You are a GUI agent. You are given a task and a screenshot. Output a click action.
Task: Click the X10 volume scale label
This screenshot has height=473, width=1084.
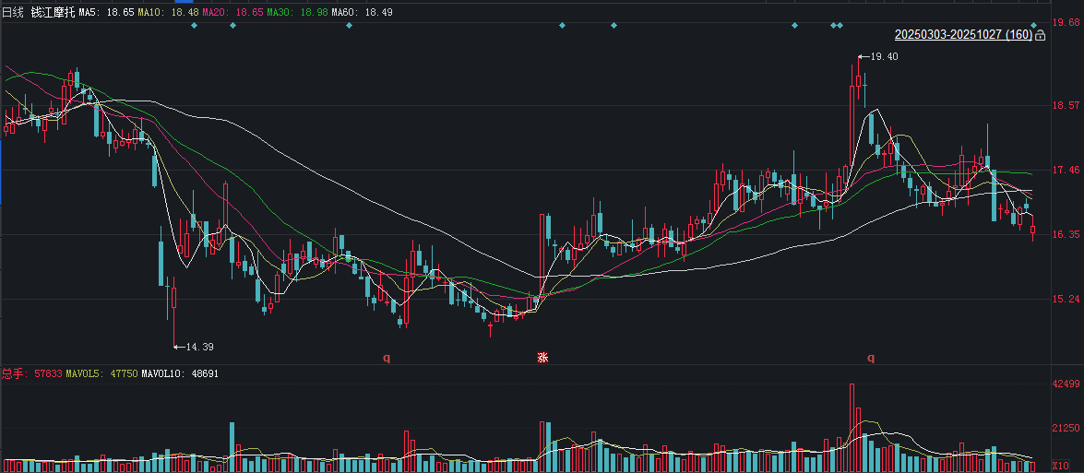coord(1060,466)
